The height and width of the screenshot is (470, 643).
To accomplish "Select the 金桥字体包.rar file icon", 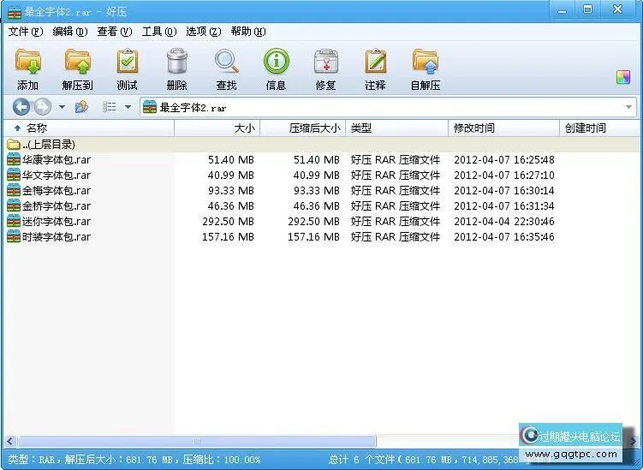I will (x=14, y=205).
